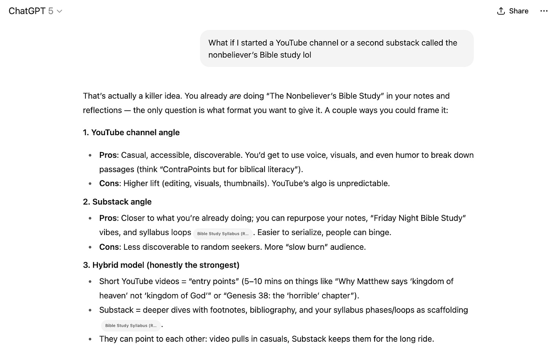Click the user message about nonbeliever's Bible study
Image resolution: width=551 pixels, height=350 pixels.
pos(337,49)
